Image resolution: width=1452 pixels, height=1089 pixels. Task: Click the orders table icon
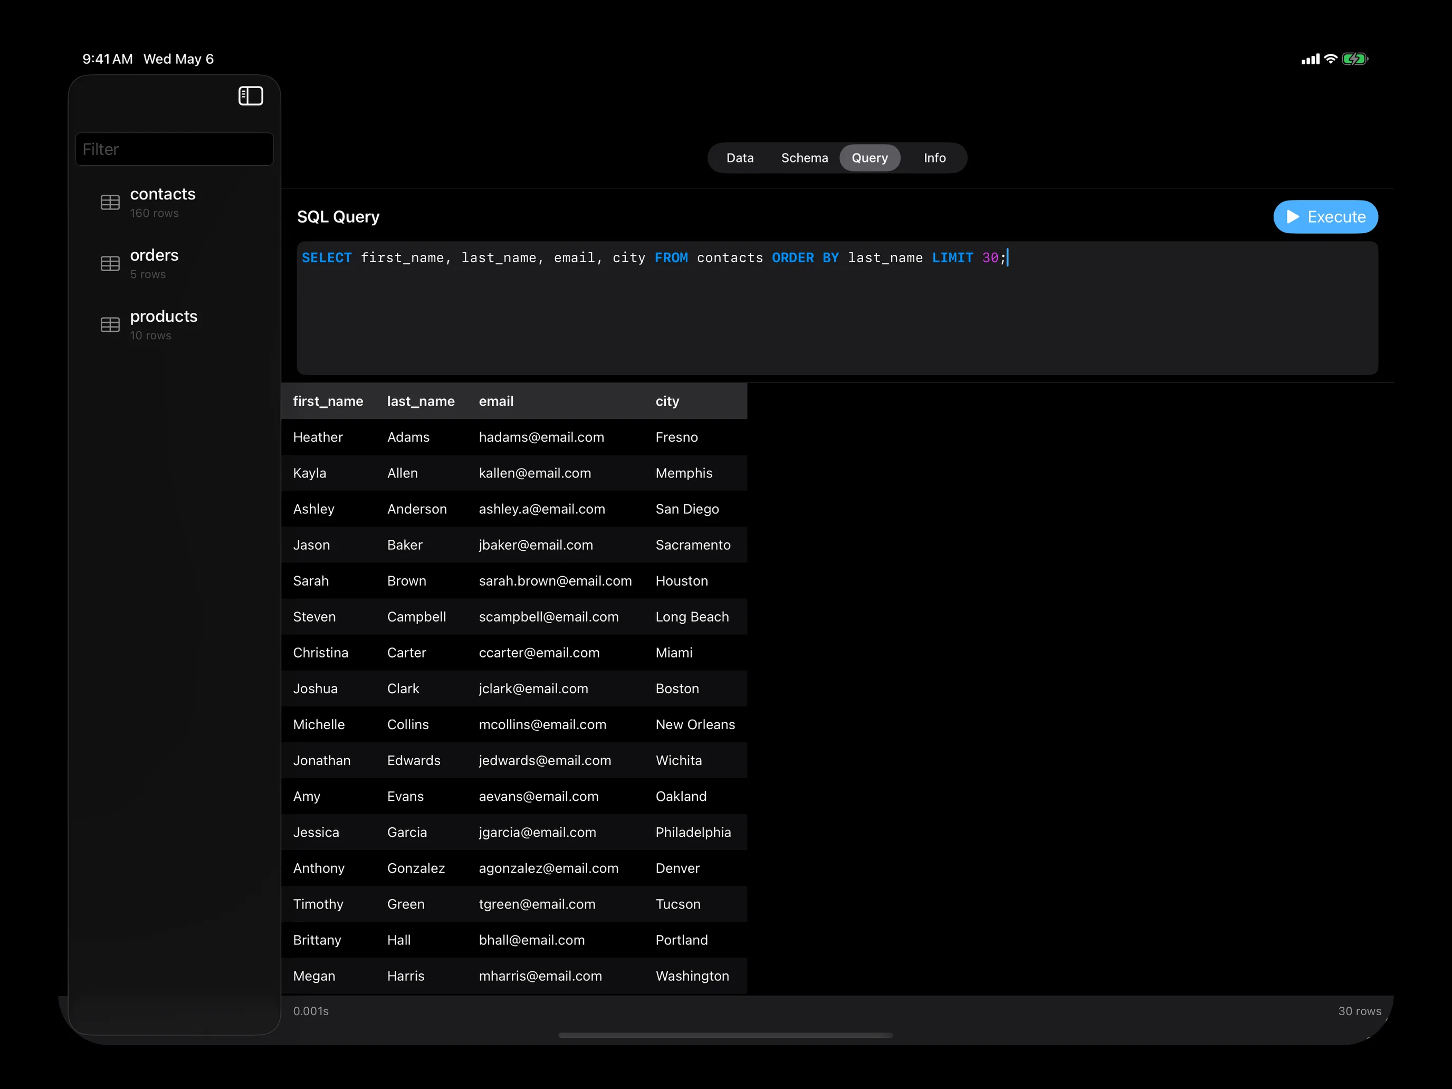tap(110, 263)
